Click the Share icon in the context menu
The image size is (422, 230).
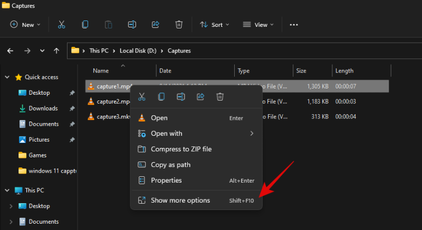200,97
